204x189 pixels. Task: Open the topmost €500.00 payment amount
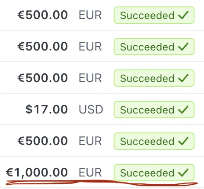click(x=42, y=15)
